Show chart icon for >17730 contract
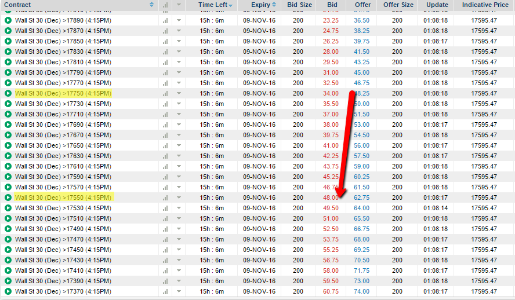This screenshot has width=515, height=300. pyautogui.click(x=165, y=104)
